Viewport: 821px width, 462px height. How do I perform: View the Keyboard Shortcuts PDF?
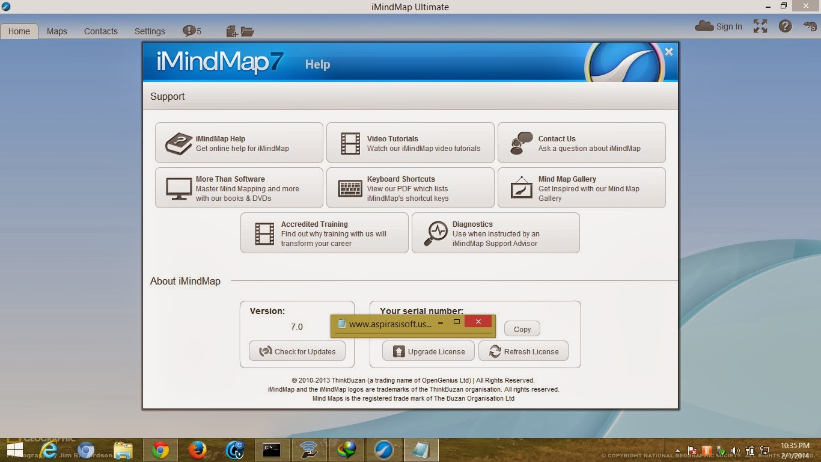point(410,188)
